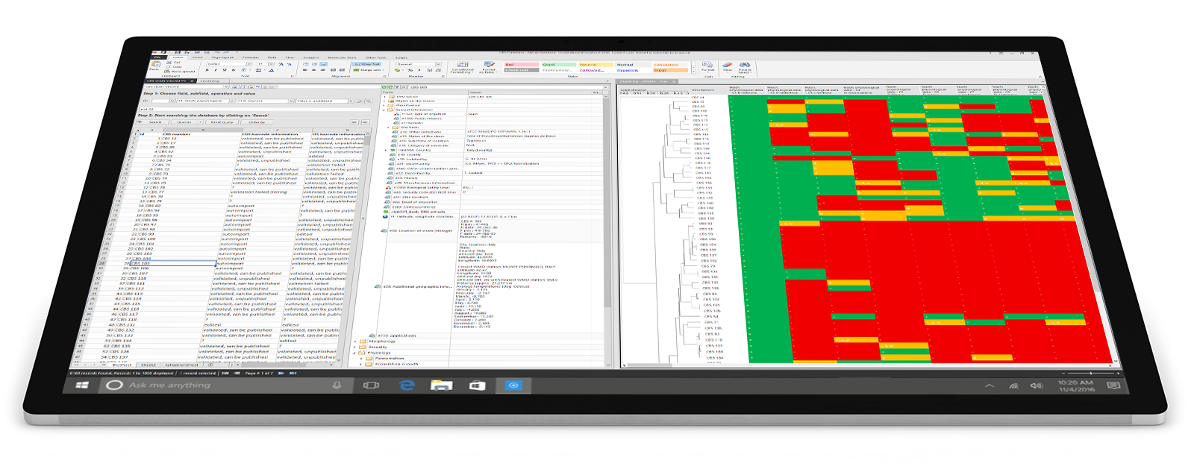Click the Reset Query button
The width and height of the screenshot is (1194, 466).
[222, 122]
